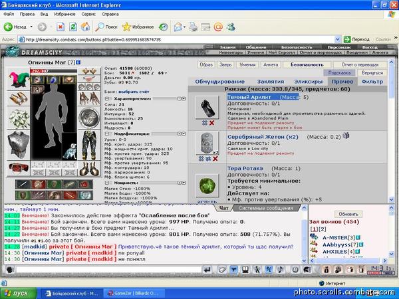Switch to the Эликсиры tab
The image size is (399, 299).
308,82
